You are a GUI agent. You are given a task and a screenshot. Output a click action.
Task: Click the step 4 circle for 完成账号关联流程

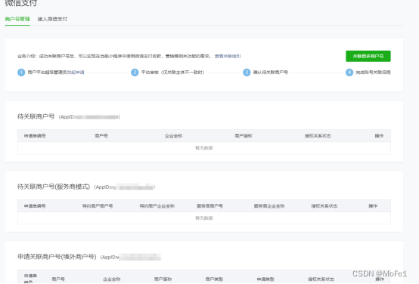pyautogui.click(x=349, y=72)
